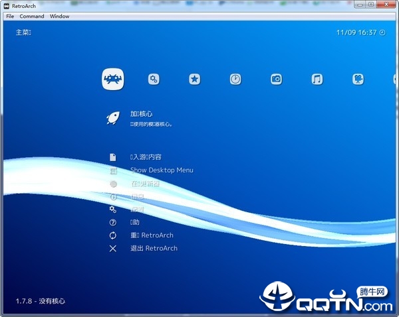Click the Show Desktop Menu list icon
The image size is (399, 317).
(113, 171)
